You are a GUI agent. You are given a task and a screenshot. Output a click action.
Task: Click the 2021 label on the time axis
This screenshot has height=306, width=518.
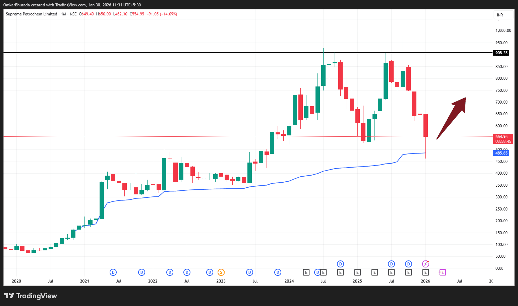84,281
